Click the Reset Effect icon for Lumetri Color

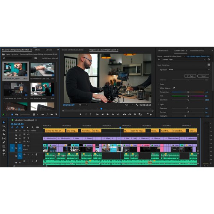pyautogui.click(x=209, y=59)
